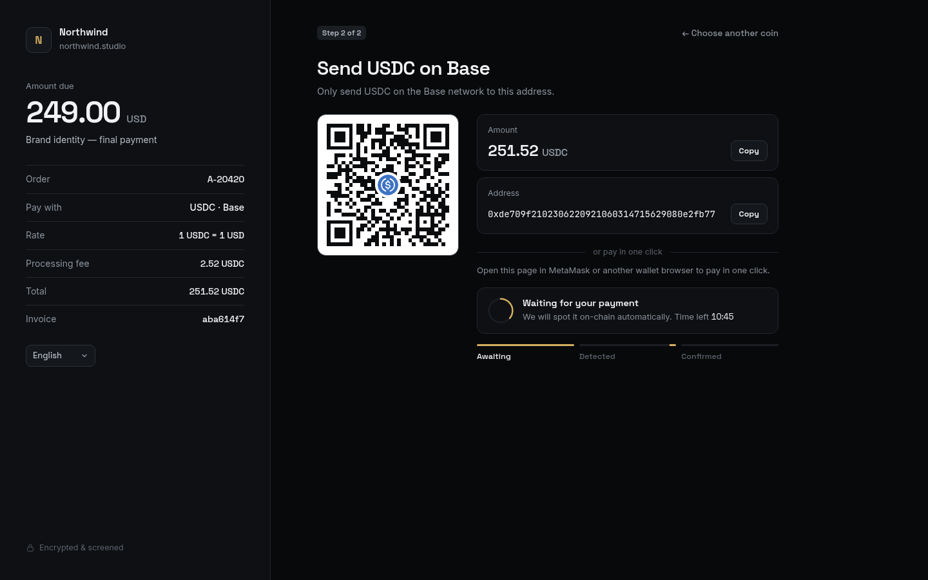Image resolution: width=928 pixels, height=580 pixels.
Task: Select the Awaiting progress step
Action: point(525,353)
